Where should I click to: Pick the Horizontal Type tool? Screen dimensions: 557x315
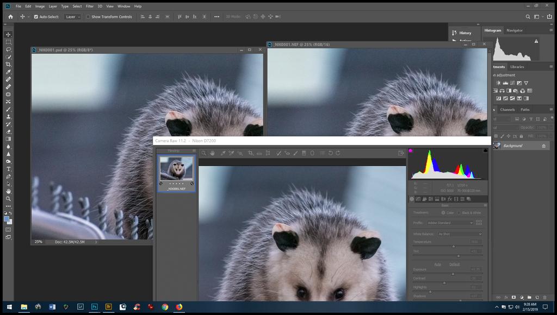[8, 169]
